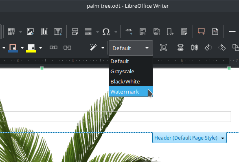Click the Link Frames icon
This screenshot has width=239, height=162.
[x=53, y=48]
